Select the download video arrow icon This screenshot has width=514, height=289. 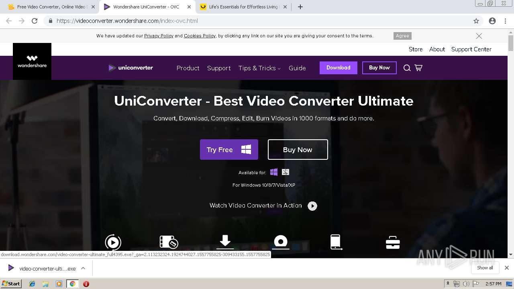pos(225,242)
